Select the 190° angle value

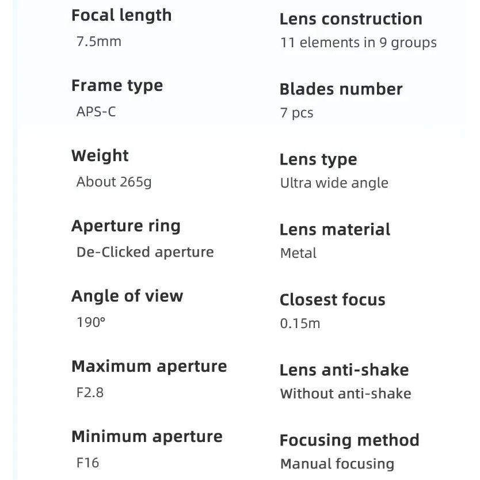(91, 322)
